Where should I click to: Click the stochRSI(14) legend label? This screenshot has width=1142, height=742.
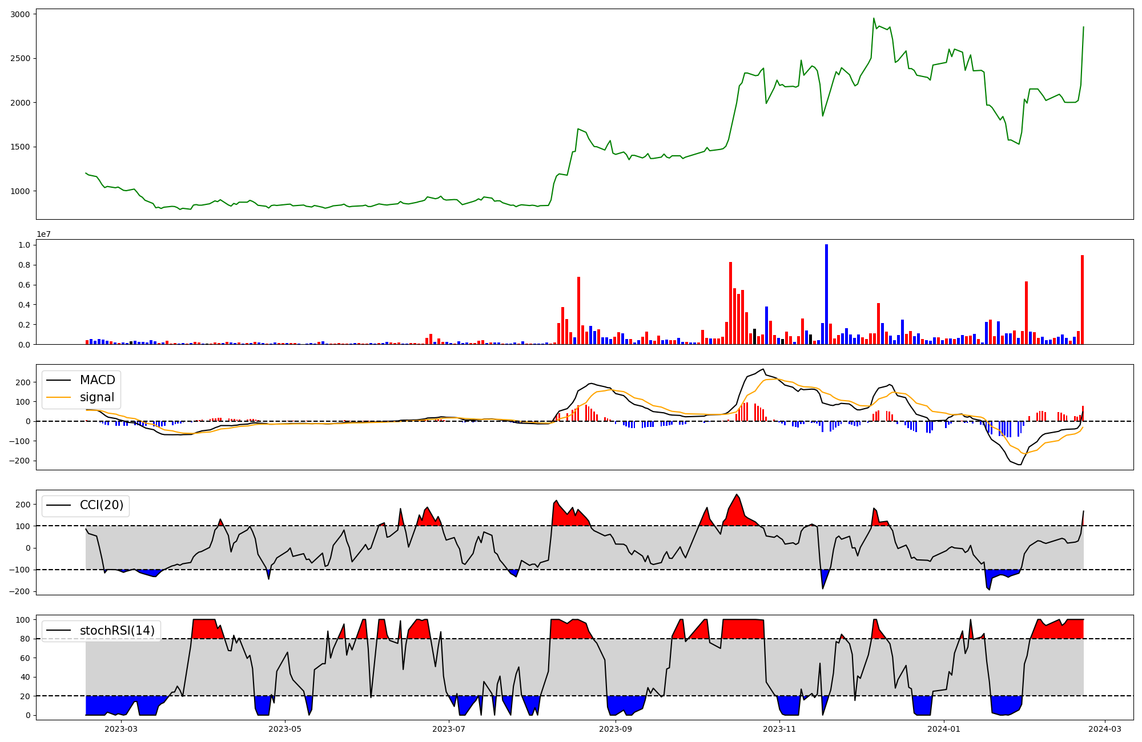[x=117, y=631]
